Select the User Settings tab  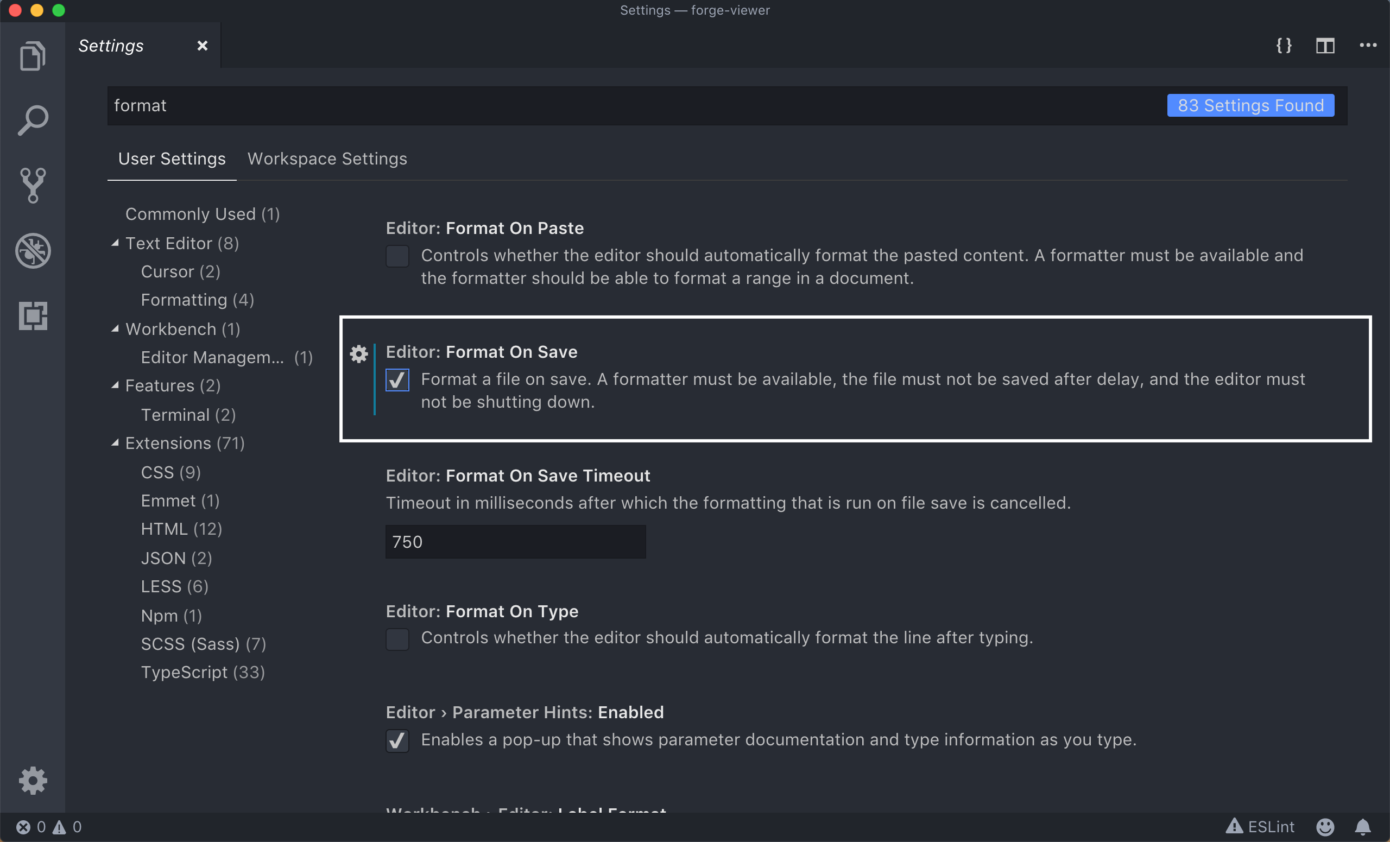172,159
